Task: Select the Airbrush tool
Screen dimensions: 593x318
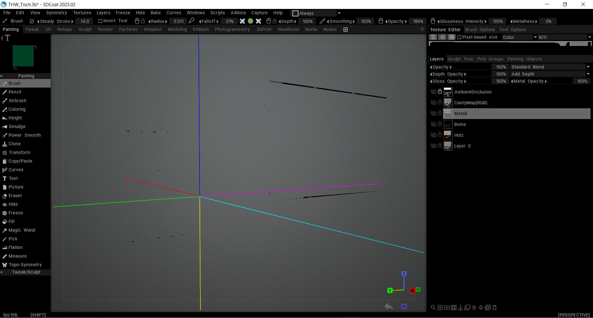Action: point(17,101)
